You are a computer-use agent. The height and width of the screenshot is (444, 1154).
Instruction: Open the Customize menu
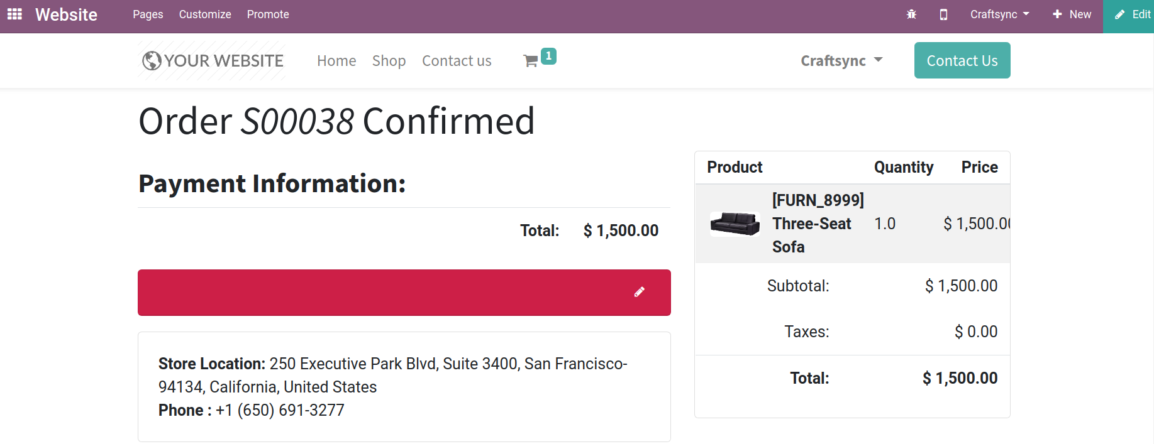[205, 14]
